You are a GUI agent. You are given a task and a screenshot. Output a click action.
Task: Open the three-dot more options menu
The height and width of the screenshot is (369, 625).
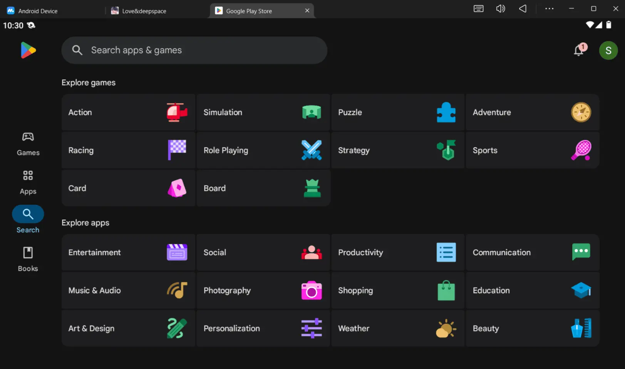[550, 9]
